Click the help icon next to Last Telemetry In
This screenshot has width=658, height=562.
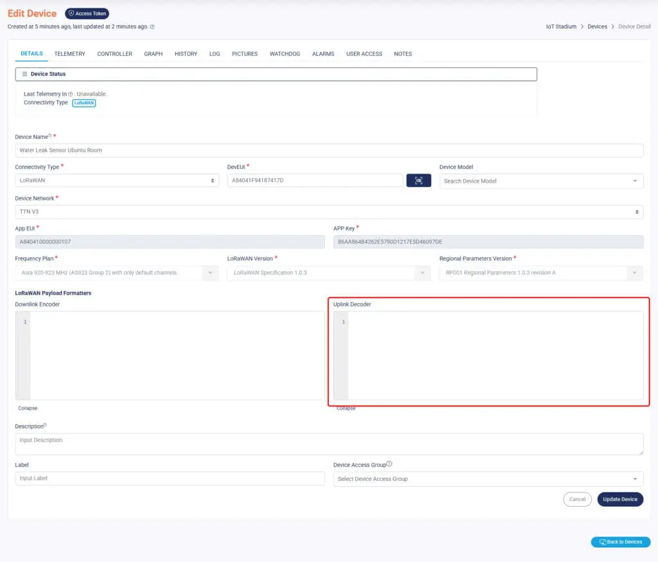[x=71, y=95]
